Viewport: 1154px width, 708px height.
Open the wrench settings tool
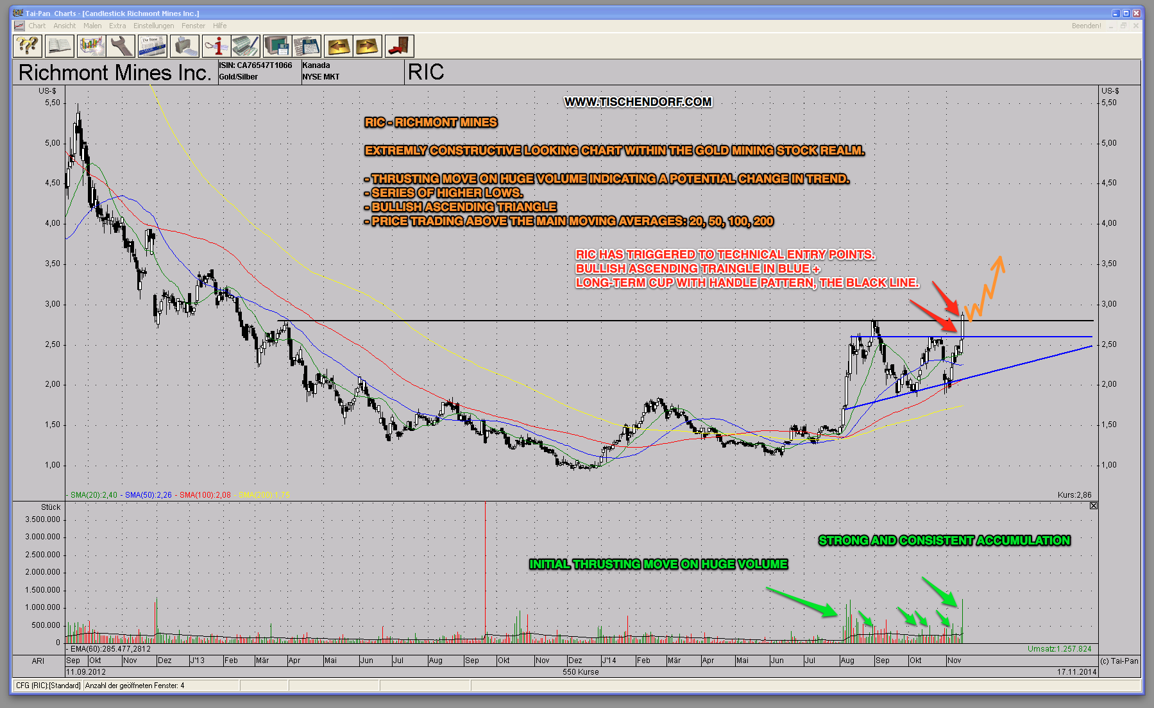tap(121, 46)
